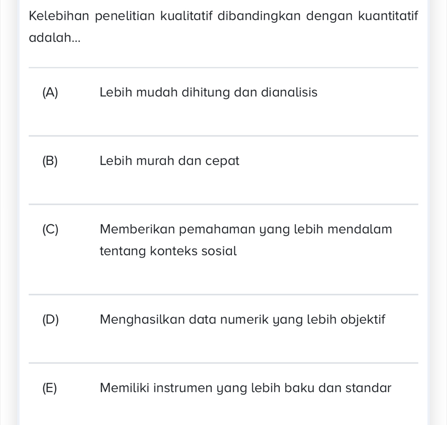
Task: Select answer option label (D)
Action: pos(50,319)
